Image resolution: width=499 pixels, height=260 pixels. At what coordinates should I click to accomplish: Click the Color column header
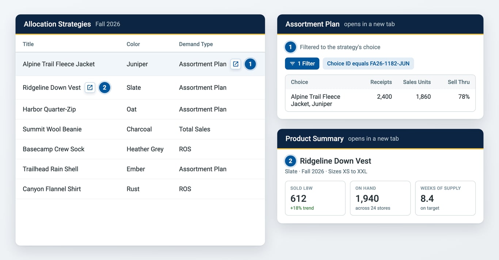pyautogui.click(x=133, y=44)
